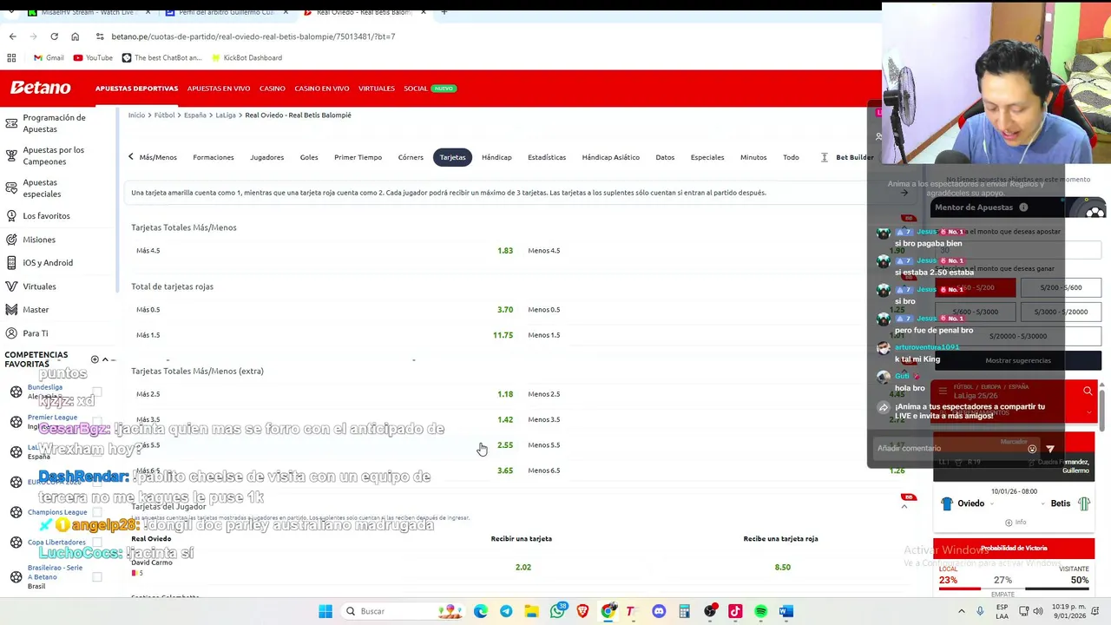Open Copa Libertadores competition

pyautogui.click(x=56, y=543)
